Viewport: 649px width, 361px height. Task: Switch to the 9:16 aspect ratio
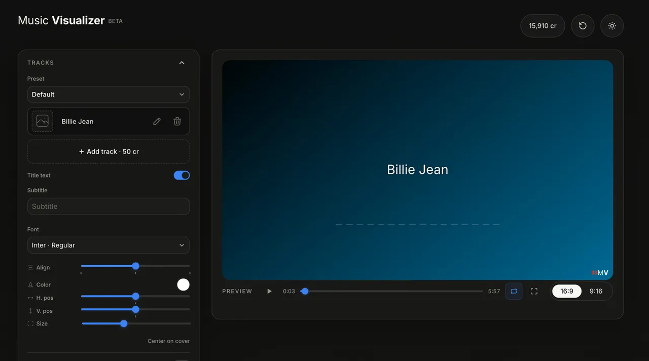596,291
